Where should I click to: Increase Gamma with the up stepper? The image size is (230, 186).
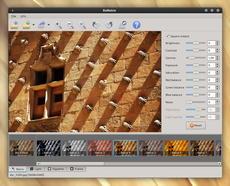(x=217, y=57)
